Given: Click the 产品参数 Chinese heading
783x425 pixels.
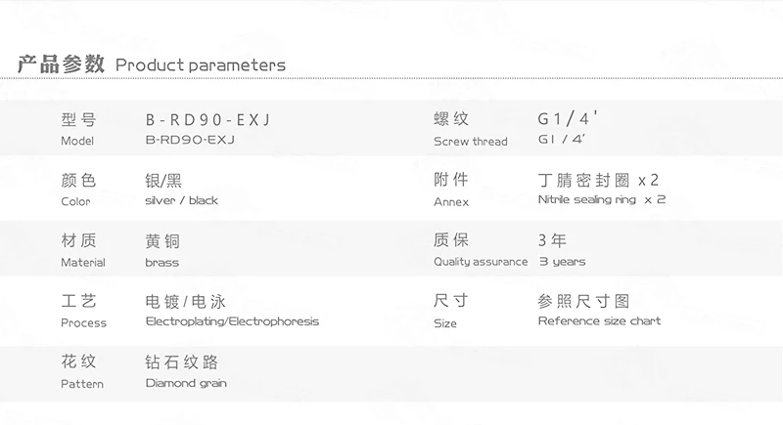Looking at the screenshot, I should [x=61, y=64].
